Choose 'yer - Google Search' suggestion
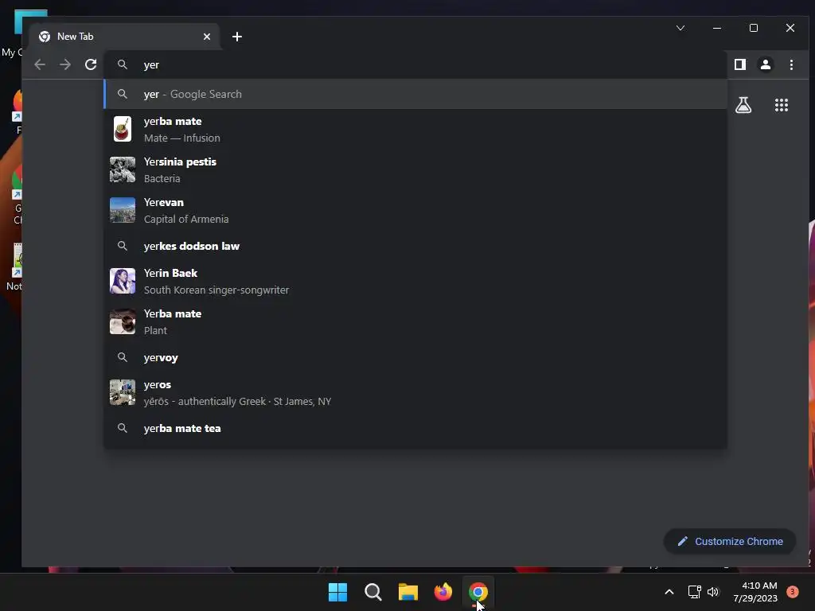The width and height of the screenshot is (815, 611). click(415, 94)
